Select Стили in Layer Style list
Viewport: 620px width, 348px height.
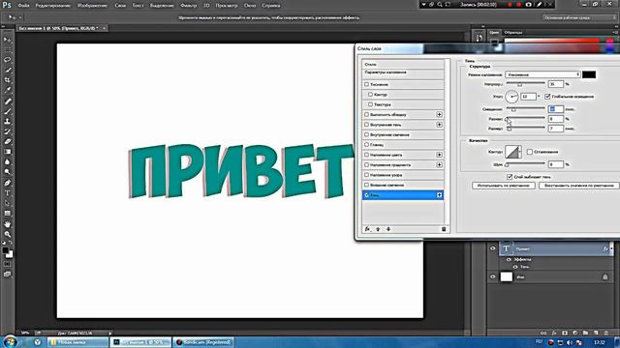[403, 65]
